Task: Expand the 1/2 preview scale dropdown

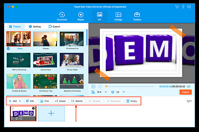Action: tap(124, 92)
